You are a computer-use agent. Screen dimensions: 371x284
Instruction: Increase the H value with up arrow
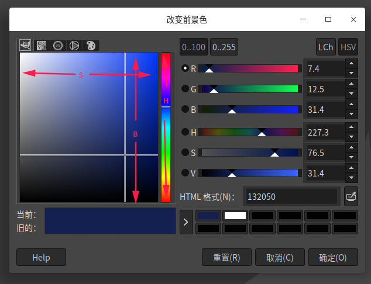click(351, 127)
